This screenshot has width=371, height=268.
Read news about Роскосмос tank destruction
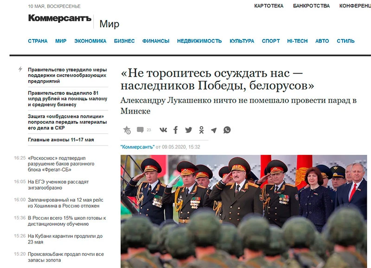pos(61,164)
